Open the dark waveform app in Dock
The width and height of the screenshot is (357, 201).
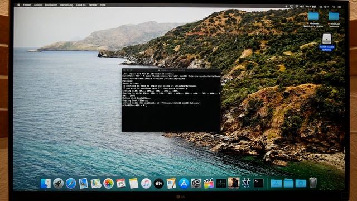[x=221, y=183]
